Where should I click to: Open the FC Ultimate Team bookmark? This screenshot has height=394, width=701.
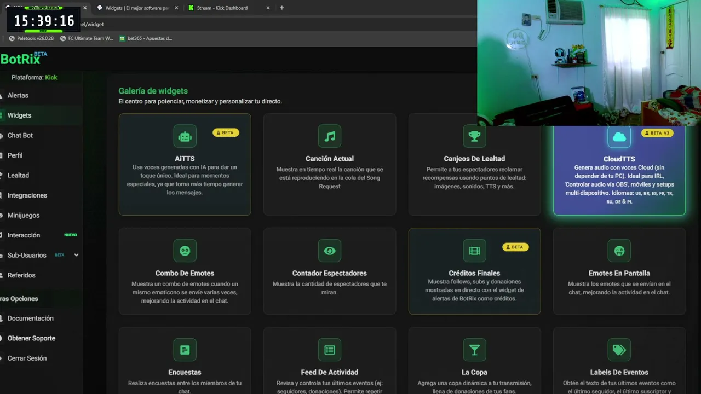(x=87, y=38)
